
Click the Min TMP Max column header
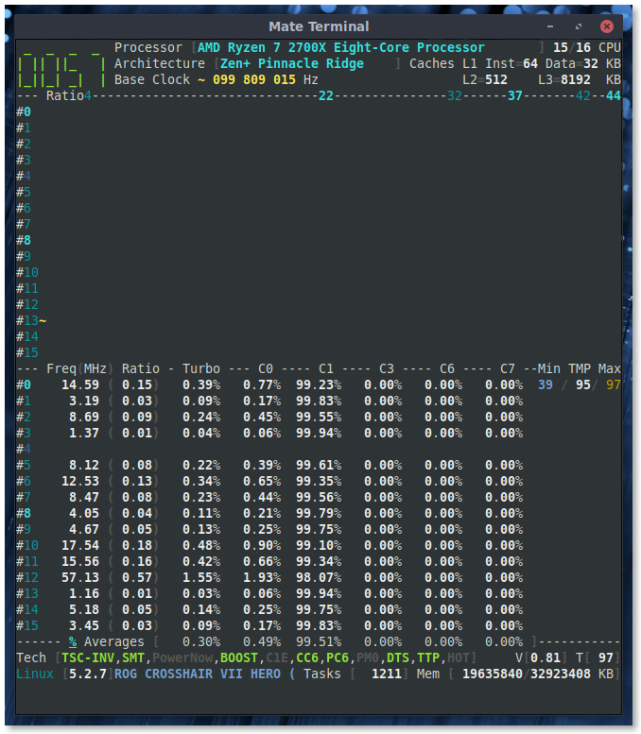coord(580,368)
